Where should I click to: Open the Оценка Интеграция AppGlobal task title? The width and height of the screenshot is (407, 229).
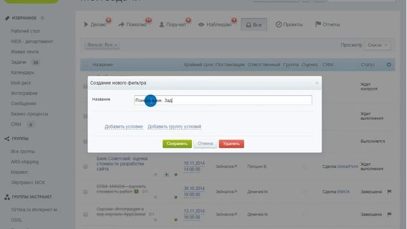121,212
